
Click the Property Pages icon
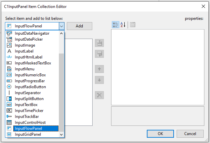point(132,25)
